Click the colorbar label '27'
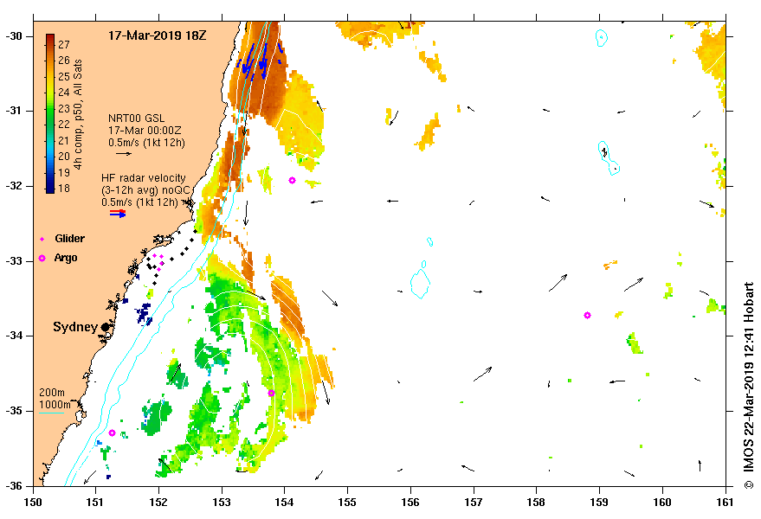The image size is (761, 519). (x=64, y=45)
